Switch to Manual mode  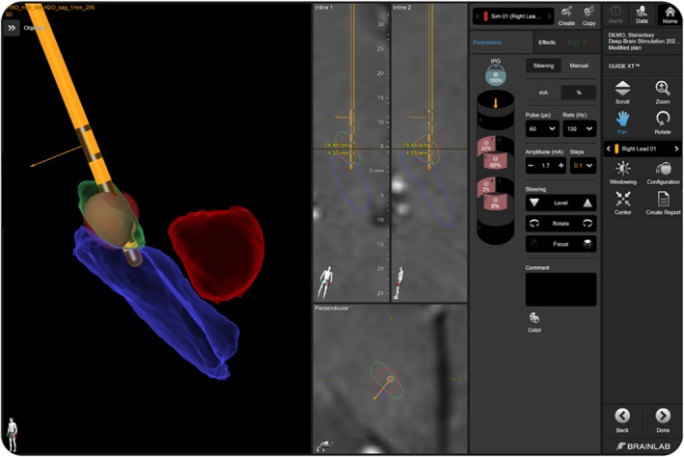point(579,66)
